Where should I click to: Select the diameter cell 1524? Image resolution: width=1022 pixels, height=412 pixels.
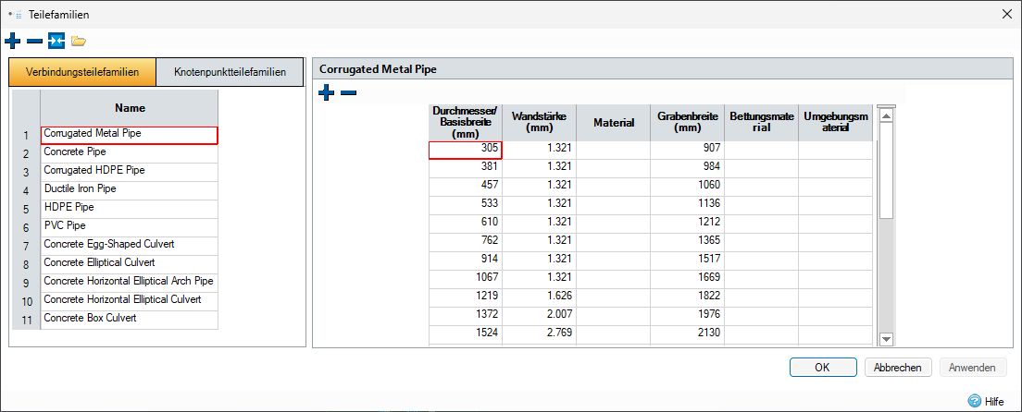point(466,333)
